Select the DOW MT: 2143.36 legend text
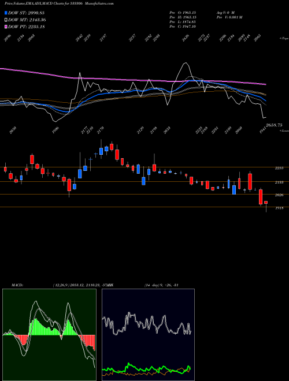The height and width of the screenshot is (381, 289). coord(27,20)
